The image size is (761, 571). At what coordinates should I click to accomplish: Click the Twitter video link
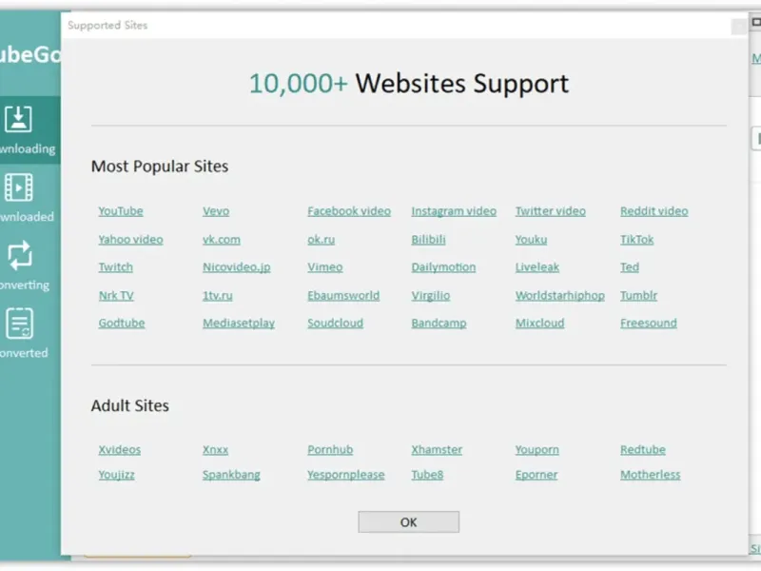551,211
